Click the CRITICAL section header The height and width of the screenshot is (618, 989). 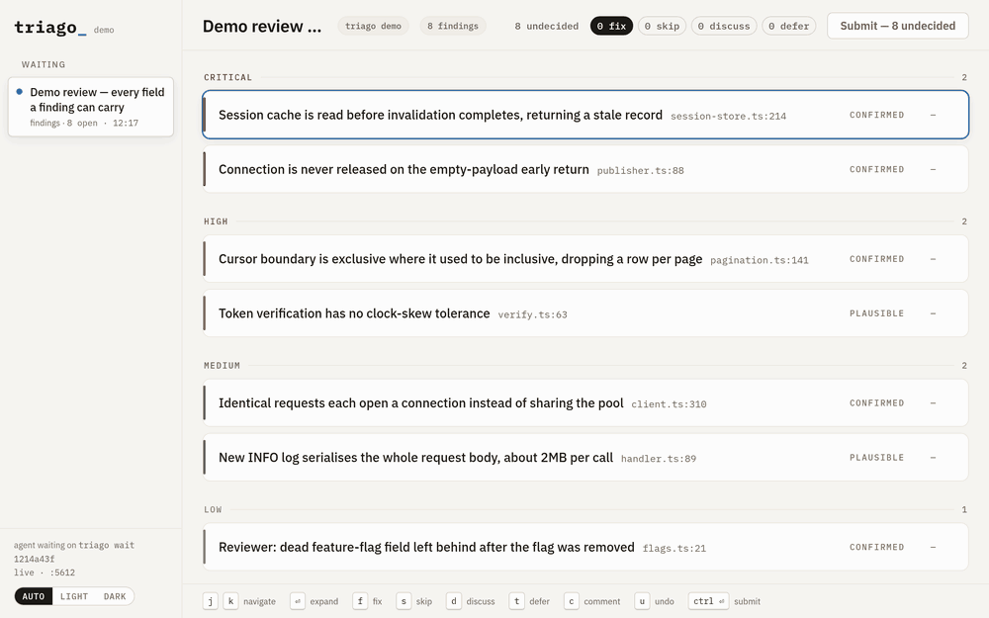point(227,77)
